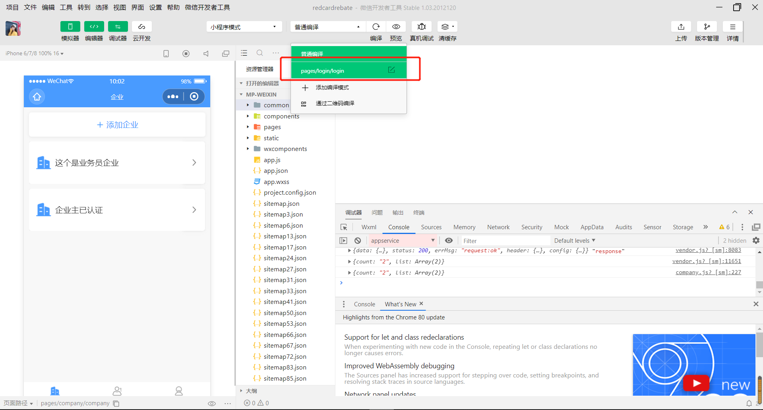Viewport: 763px width, 410px height.
Task: Click the 预览 preview eye icon
Action: point(396,27)
